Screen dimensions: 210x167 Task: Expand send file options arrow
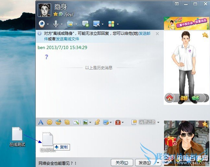point(76,24)
